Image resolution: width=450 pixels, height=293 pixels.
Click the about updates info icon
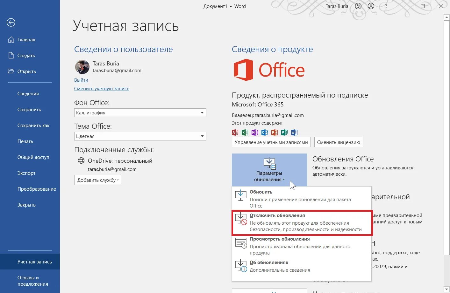(241, 266)
